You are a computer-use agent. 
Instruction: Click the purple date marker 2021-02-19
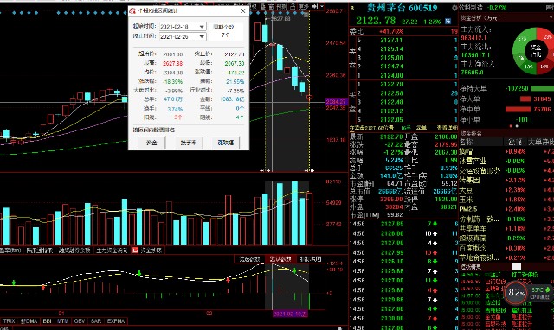click(x=290, y=314)
